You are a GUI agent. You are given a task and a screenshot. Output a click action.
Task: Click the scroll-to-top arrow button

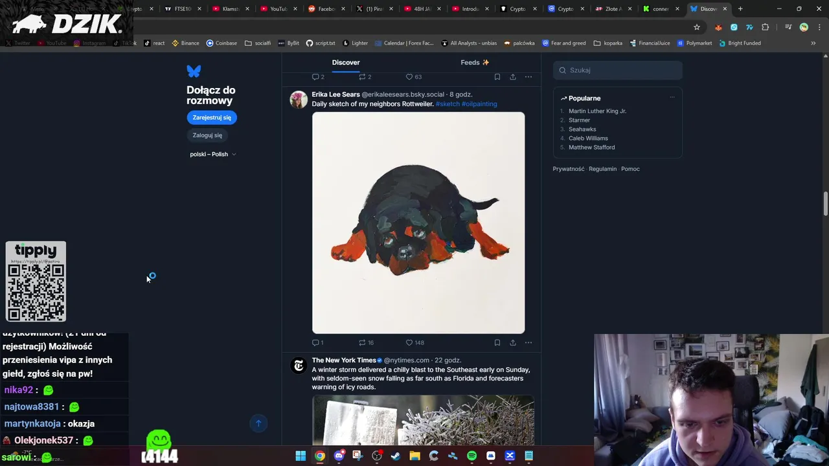click(258, 423)
